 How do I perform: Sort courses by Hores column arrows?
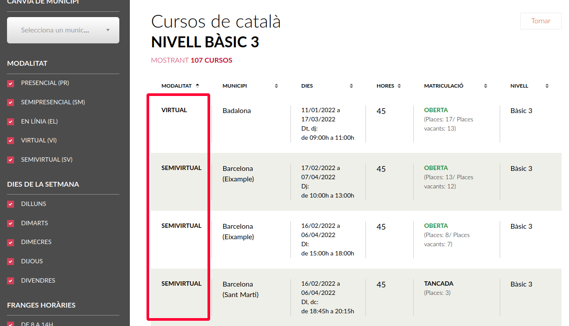point(399,86)
